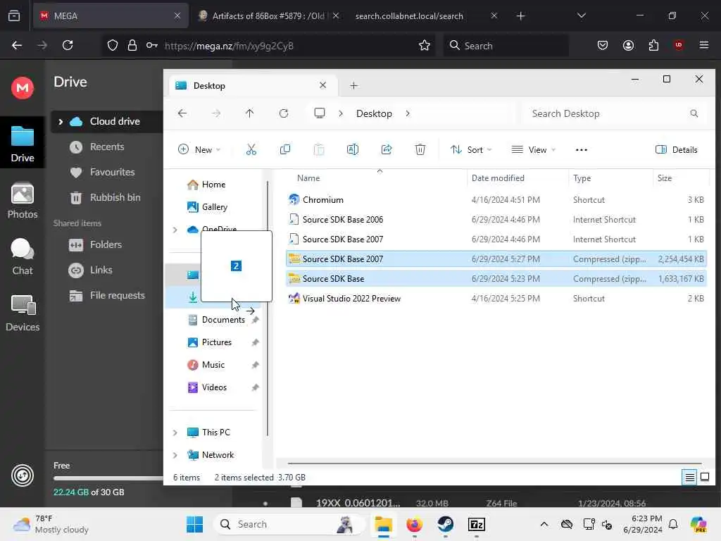Screen dimensions: 721x541
Task: Expand the OneDrive tree node
Action: pyautogui.click(x=175, y=229)
